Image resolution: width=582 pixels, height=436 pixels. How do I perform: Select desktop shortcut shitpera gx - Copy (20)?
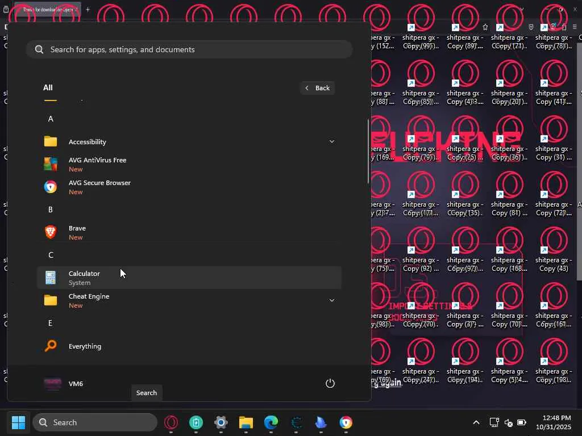coord(509,83)
